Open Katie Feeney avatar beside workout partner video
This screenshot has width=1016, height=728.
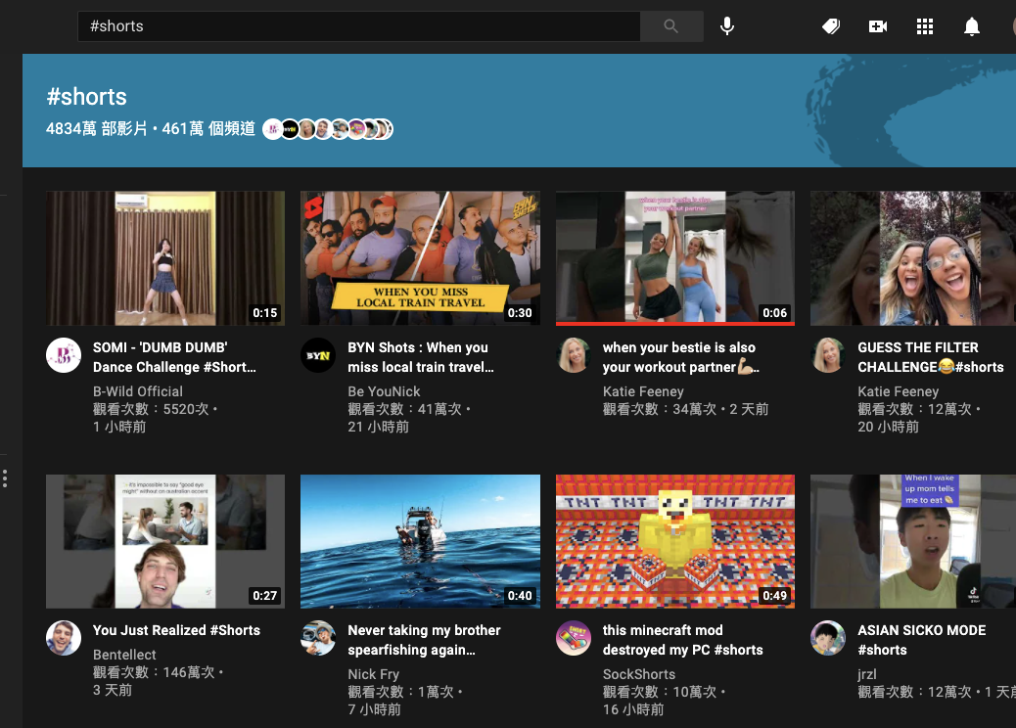tap(574, 355)
